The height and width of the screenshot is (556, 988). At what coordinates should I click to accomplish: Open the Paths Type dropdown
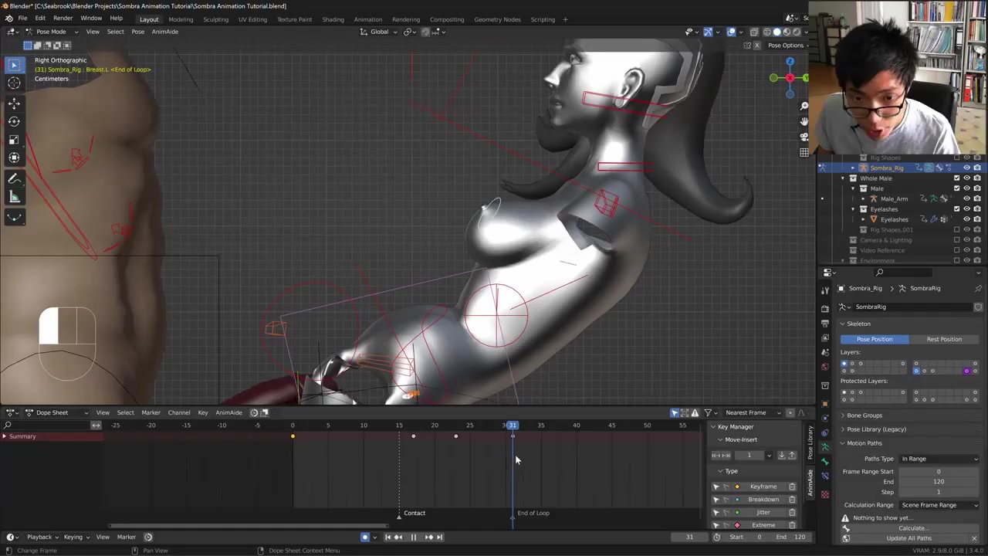pos(939,459)
